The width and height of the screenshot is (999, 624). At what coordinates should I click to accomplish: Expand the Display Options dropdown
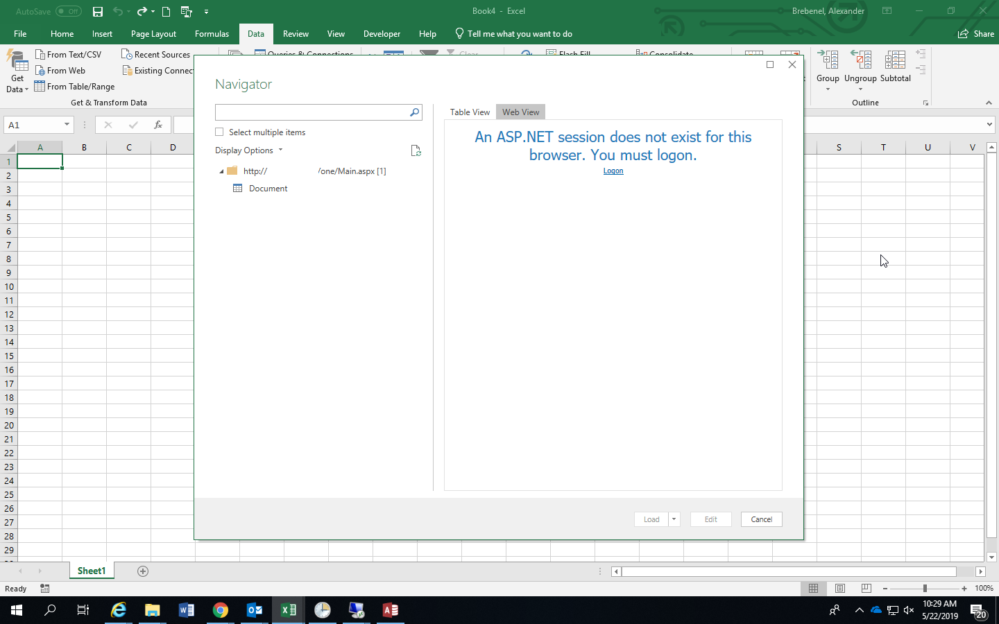click(x=248, y=150)
